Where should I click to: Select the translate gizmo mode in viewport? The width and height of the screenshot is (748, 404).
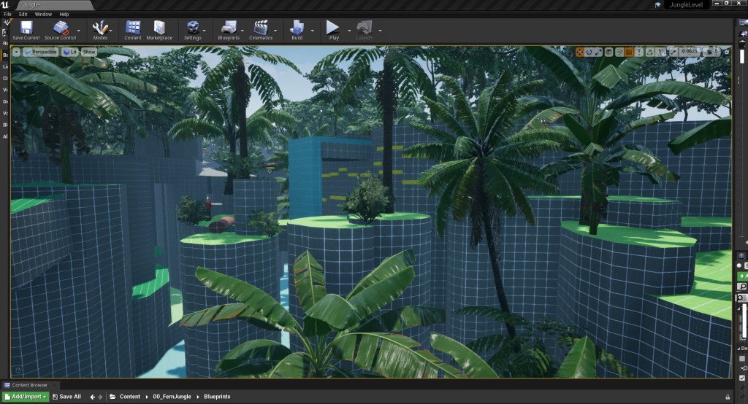pyautogui.click(x=580, y=52)
